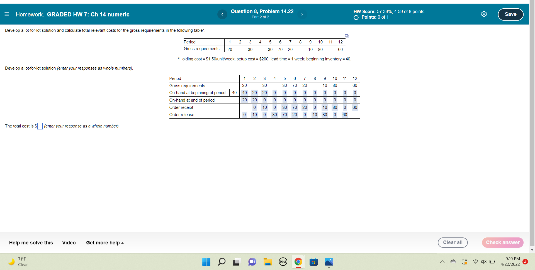Click the copy-table icon above the requirements table
535x270 pixels.
point(346,36)
